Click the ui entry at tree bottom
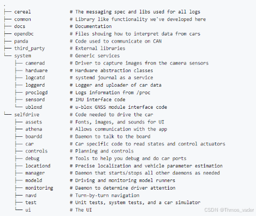Viewport: 256px width, 216px height. click(28, 210)
